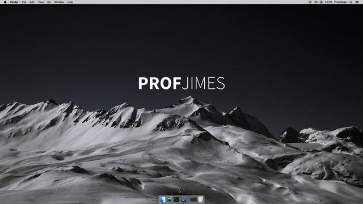The height and width of the screenshot is (204, 363).
Task: Open the File menu
Action: tap(24, 2)
